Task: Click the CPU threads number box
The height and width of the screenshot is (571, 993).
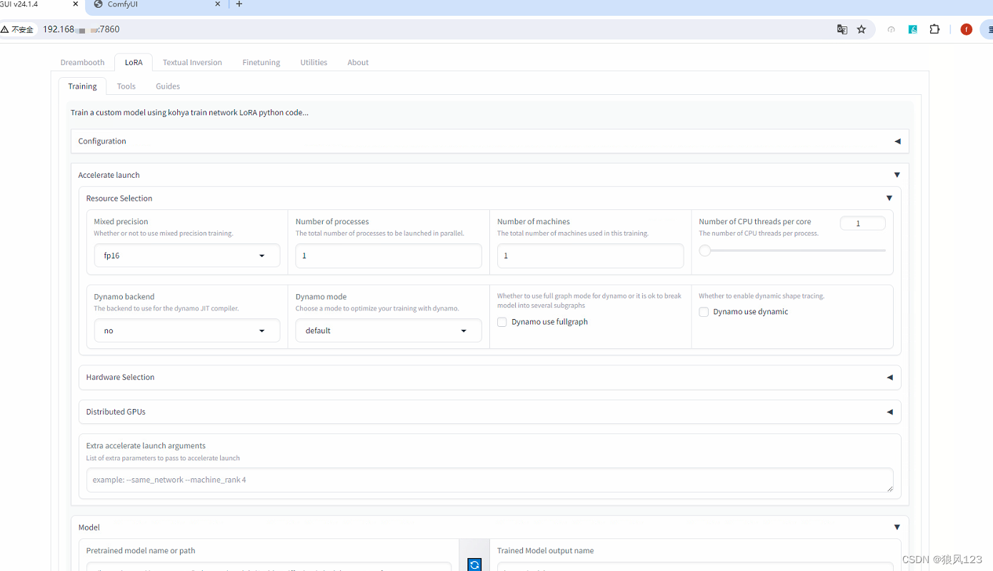Action: pos(863,223)
